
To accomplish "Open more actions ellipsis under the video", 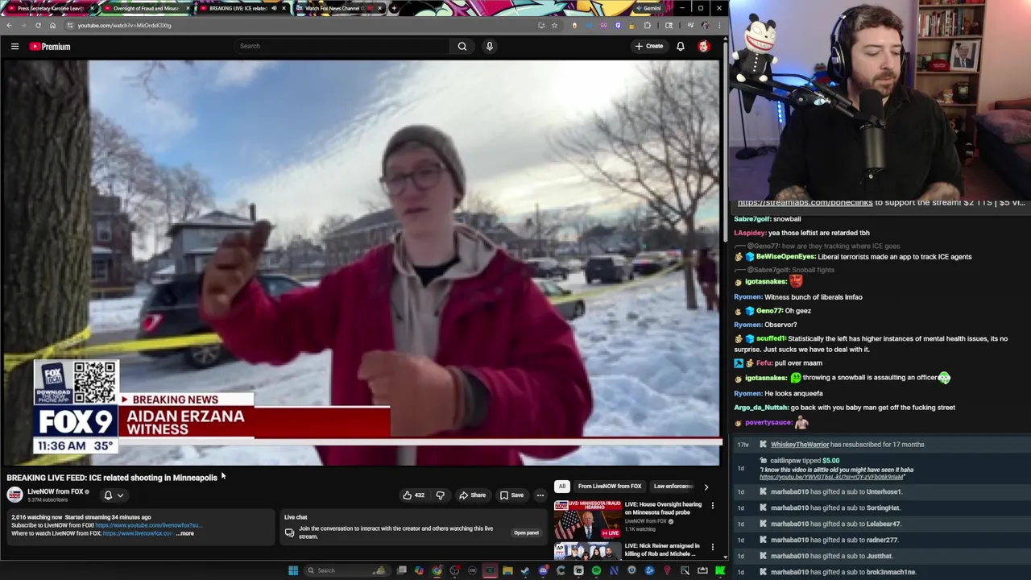I will click(540, 495).
